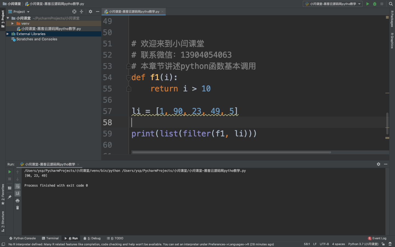Click 小闫课堂 breadcrumb in navigation bar
Viewport: 395px width, 247px height.
pyautogui.click(x=12, y=4)
